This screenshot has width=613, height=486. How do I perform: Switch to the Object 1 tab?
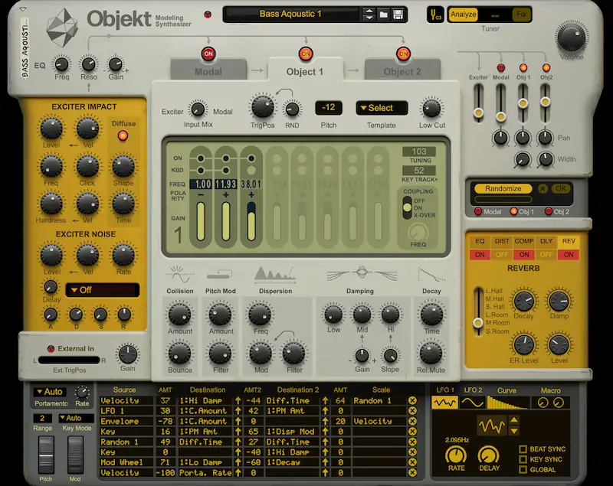pos(305,71)
